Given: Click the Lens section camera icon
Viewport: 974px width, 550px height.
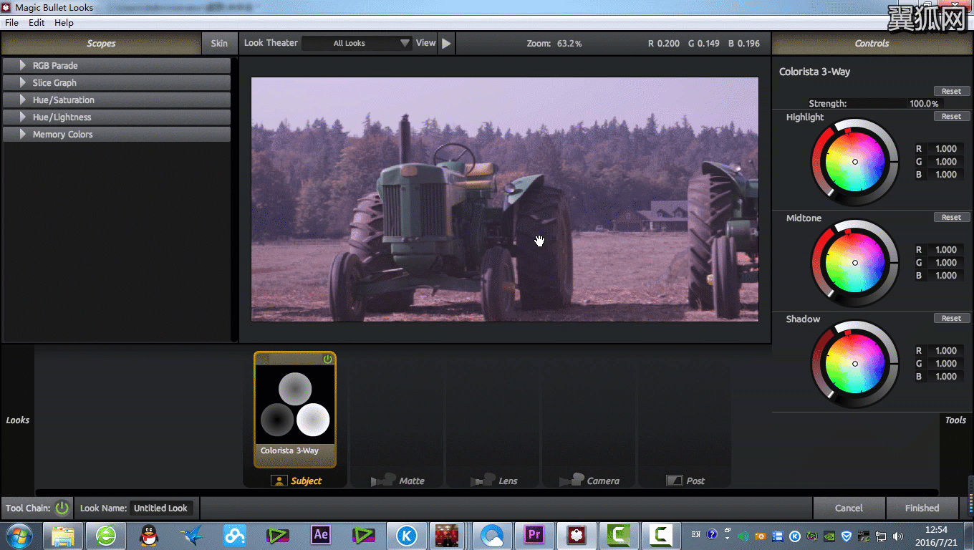Looking at the screenshot, I should 483,481.
